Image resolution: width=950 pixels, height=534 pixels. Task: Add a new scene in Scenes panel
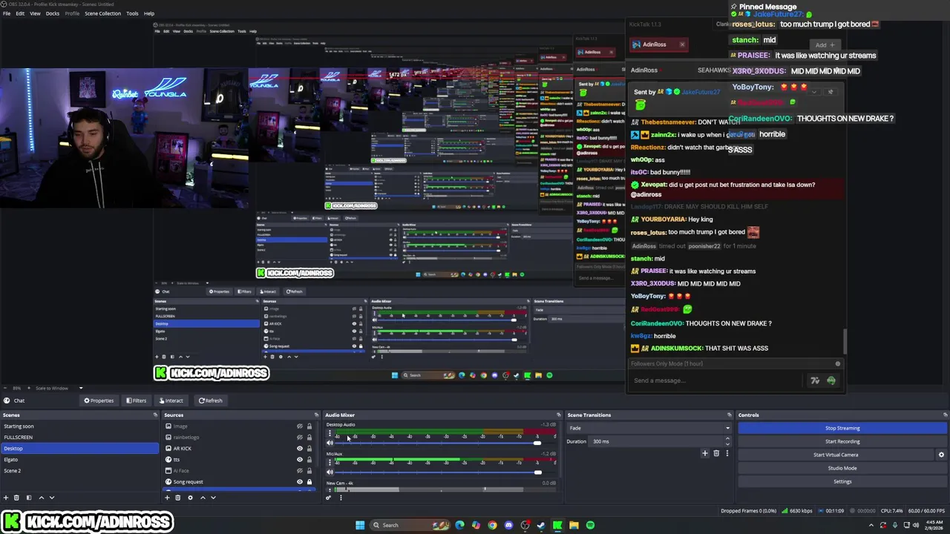[6, 498]
